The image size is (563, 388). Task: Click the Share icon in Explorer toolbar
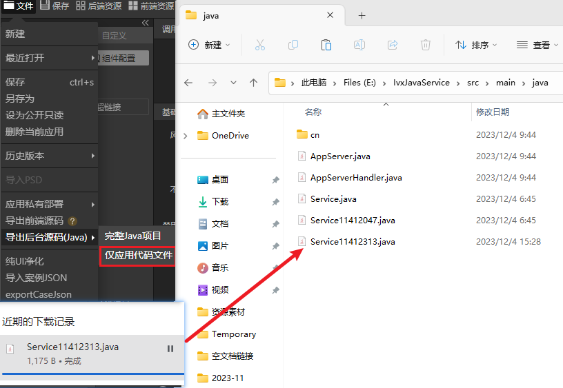[393, 45]
